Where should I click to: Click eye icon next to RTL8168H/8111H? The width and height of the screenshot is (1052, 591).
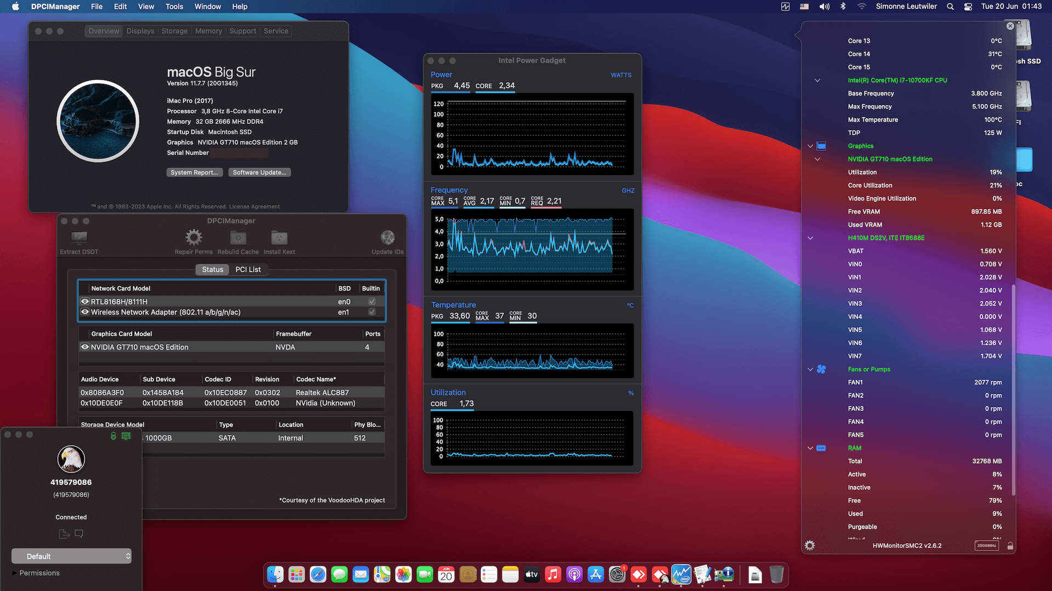85,302
